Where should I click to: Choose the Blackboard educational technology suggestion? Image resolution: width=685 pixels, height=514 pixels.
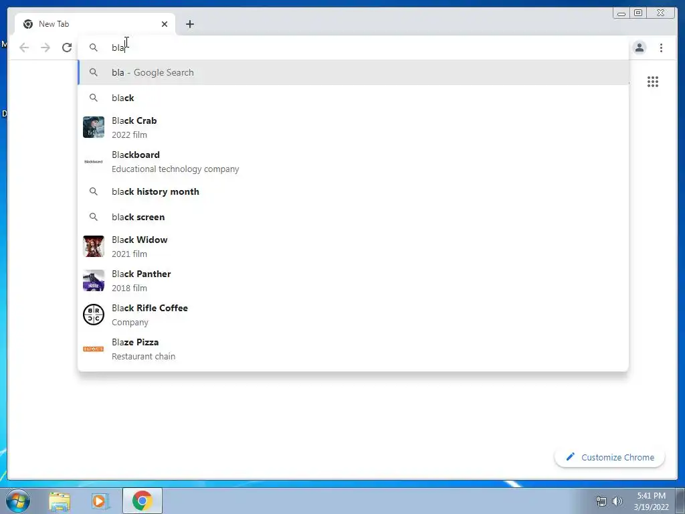pos(353,162)
